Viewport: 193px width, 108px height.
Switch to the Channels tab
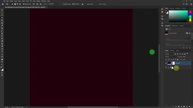(x=172, y=51)
